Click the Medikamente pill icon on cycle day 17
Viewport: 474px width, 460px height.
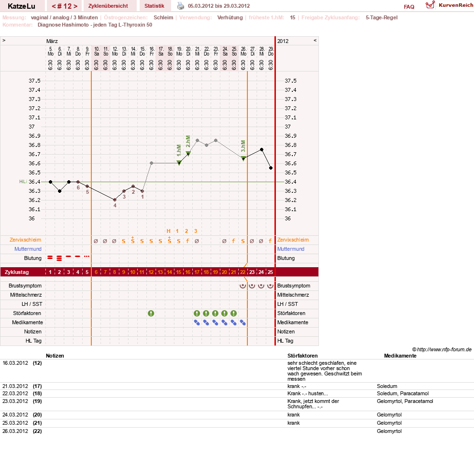[197, 322]
